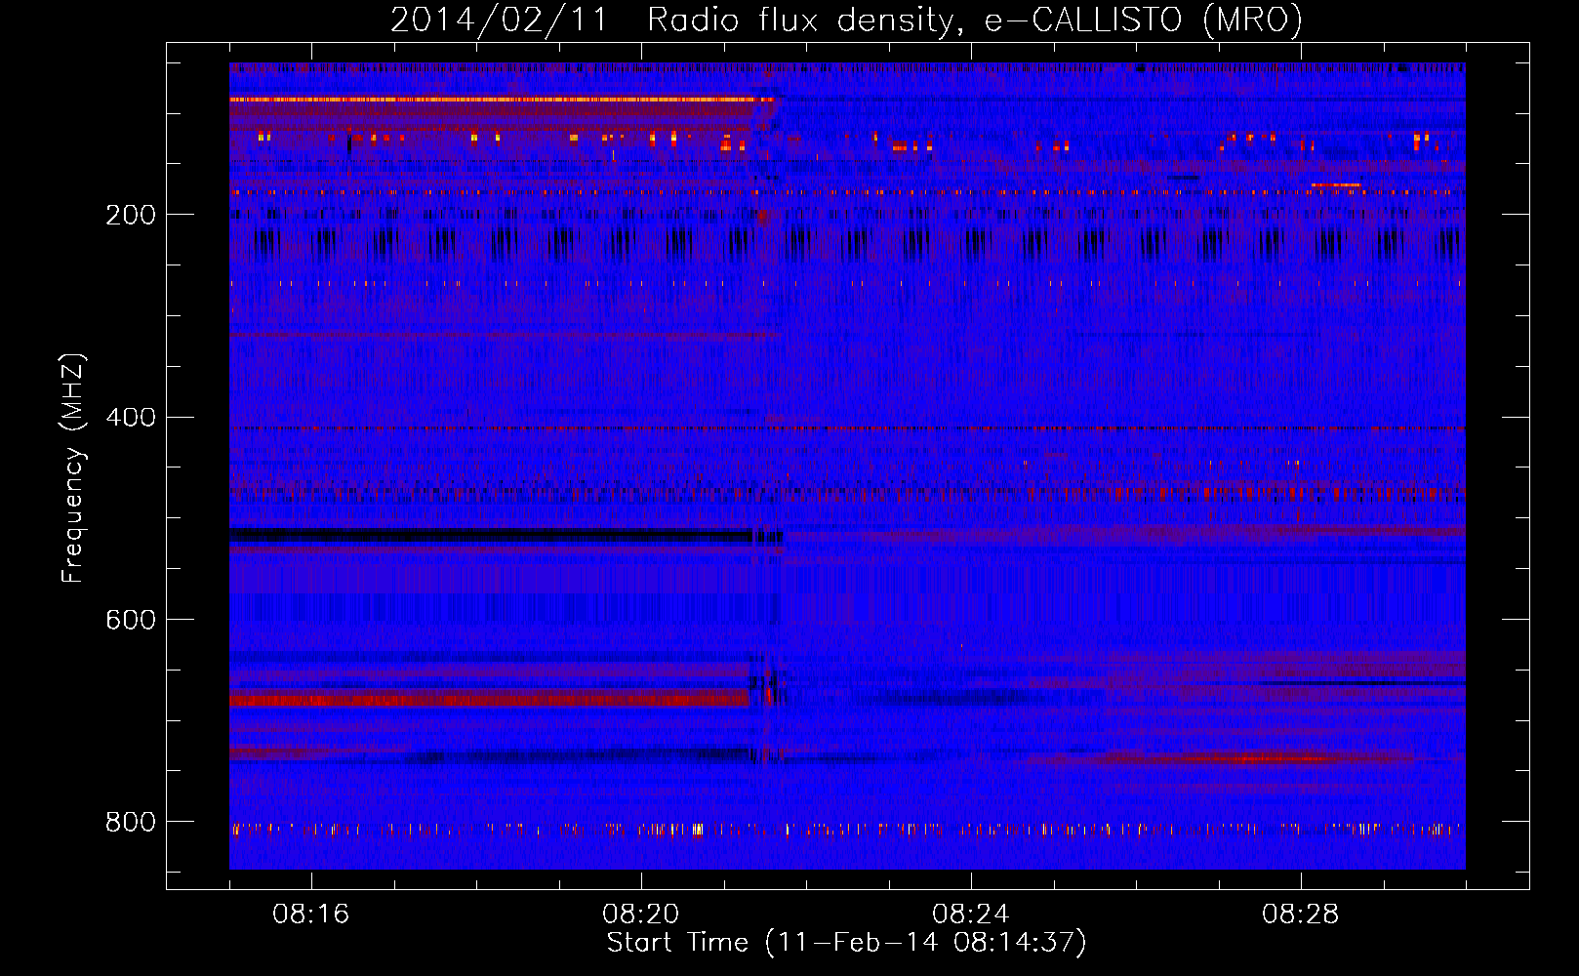Click the 800 frequency tick label

click(x=131, y=822)
